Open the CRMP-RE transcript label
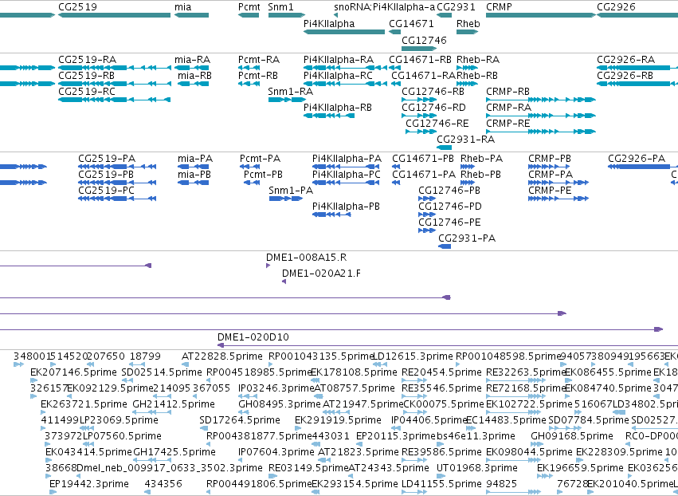The height and width of the screenshot is (496, 678). coord(508,124)
